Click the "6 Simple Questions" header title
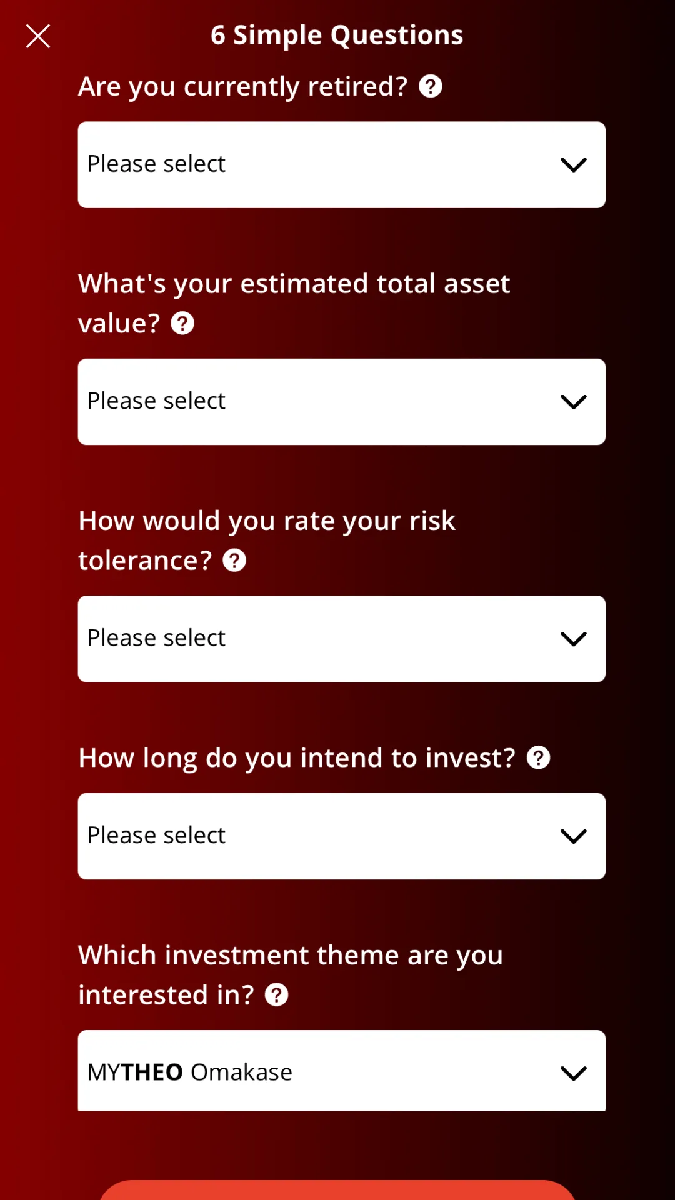Viewport: 675px width, 1200px height. point(337,36)
